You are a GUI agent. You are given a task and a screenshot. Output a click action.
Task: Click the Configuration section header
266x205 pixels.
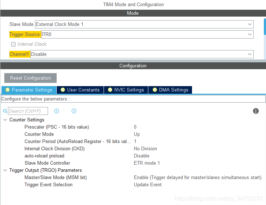[x=133, y=66]
